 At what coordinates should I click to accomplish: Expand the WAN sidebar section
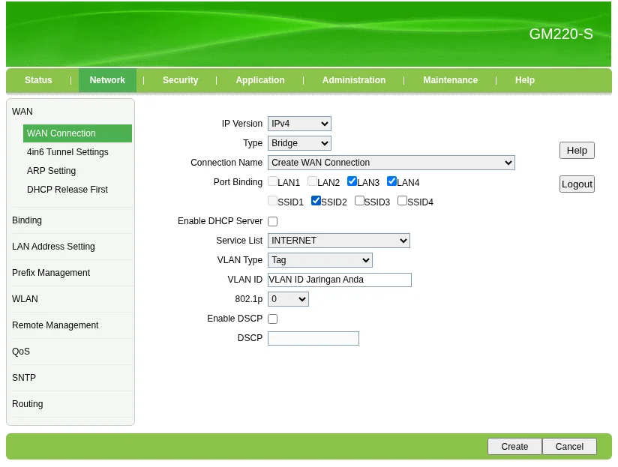tap(22, 112)
